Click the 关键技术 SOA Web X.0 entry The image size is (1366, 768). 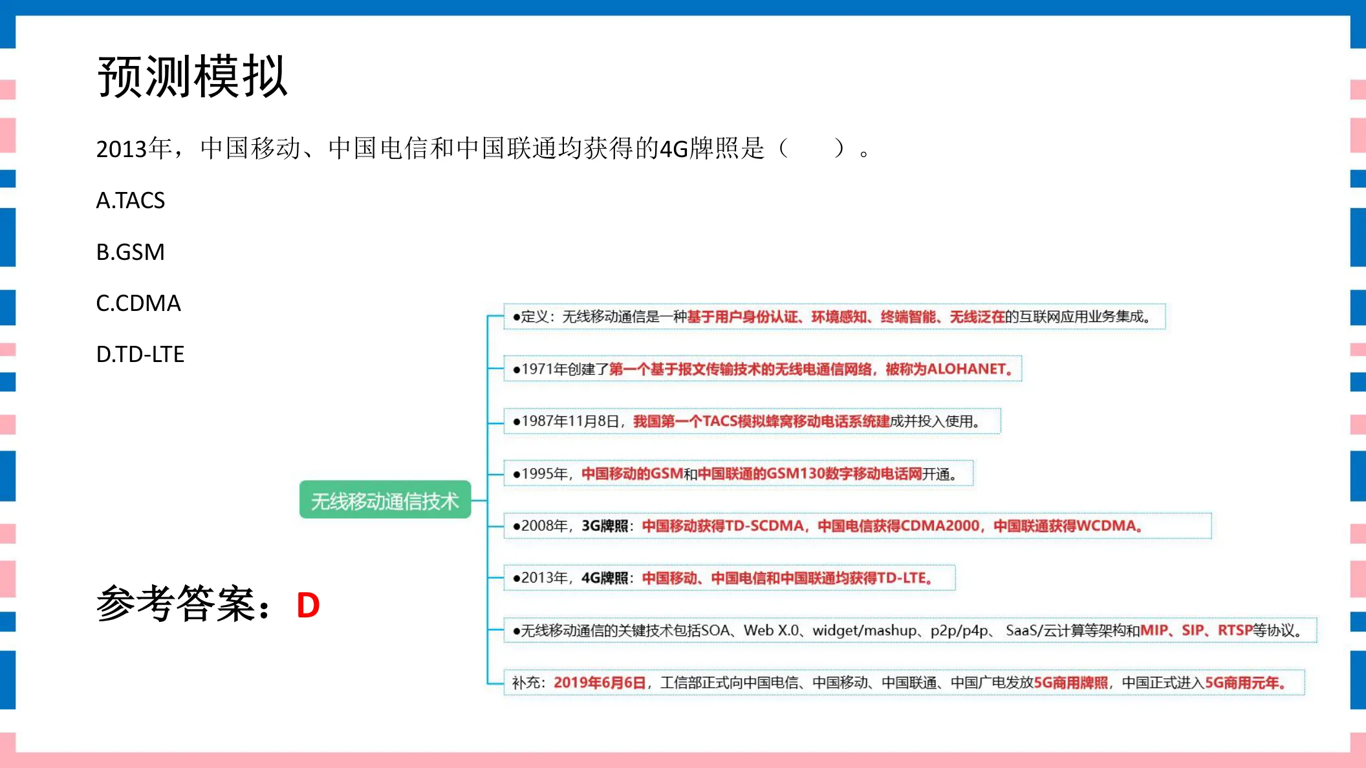click(x=910, y=630)
